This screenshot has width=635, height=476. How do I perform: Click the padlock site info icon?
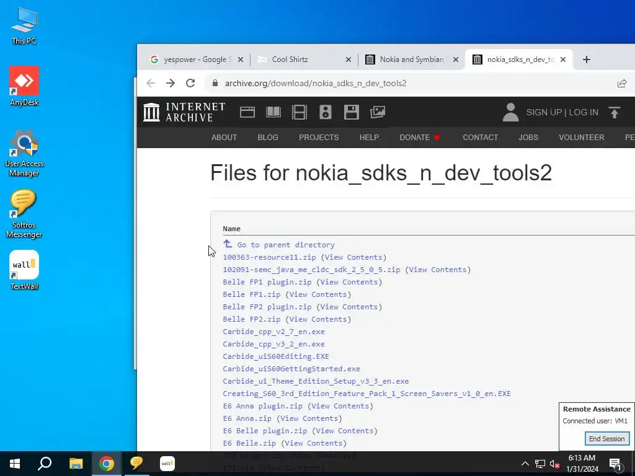pos(215,83)
